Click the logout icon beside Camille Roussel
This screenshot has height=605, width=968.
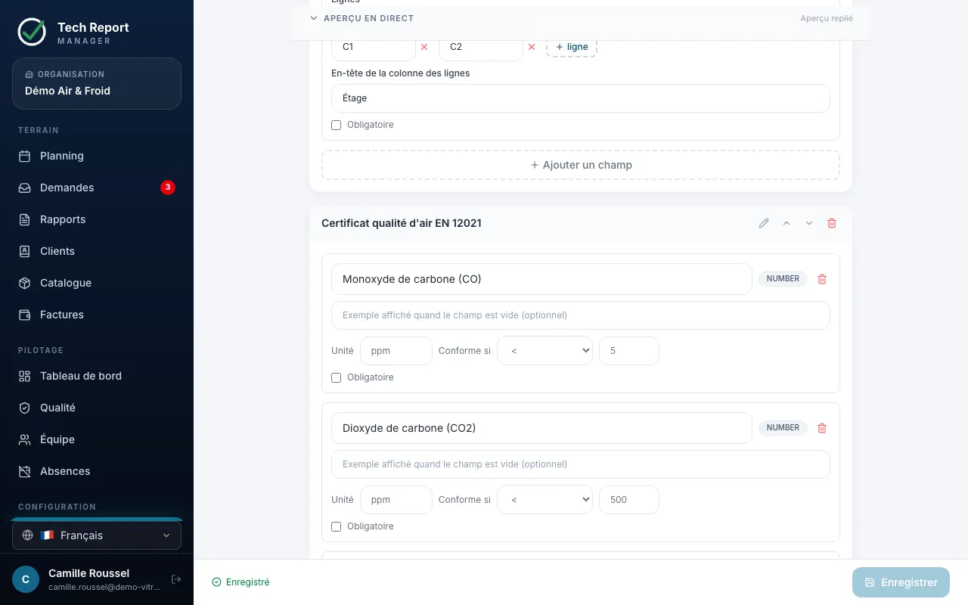[176, 579]
